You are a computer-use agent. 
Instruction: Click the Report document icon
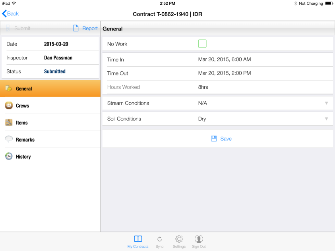click(x=76, y=28)
